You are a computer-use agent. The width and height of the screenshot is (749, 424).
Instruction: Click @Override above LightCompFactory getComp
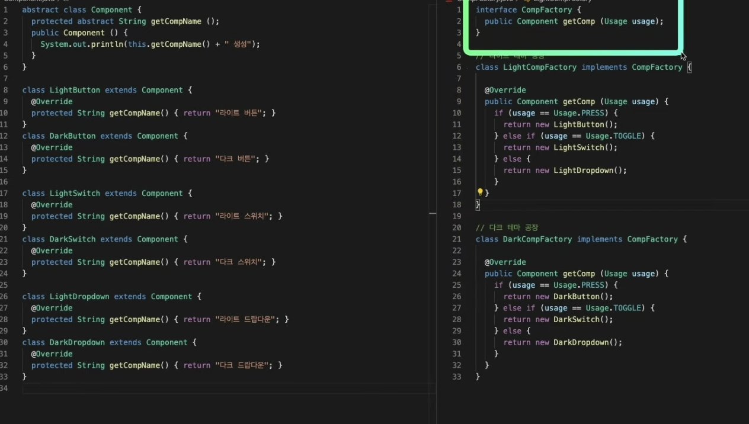505,90
